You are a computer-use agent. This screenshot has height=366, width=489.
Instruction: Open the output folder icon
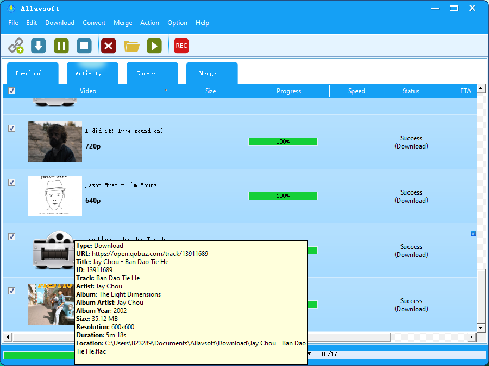click(x=131, y=46)
